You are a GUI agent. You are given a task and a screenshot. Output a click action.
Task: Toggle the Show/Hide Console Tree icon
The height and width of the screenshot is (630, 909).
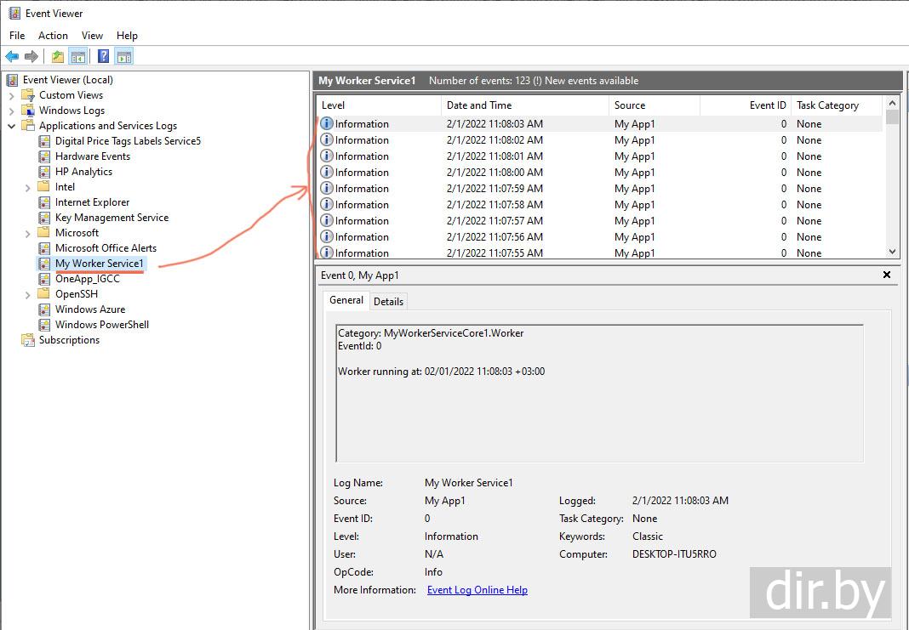click(77, 57)
